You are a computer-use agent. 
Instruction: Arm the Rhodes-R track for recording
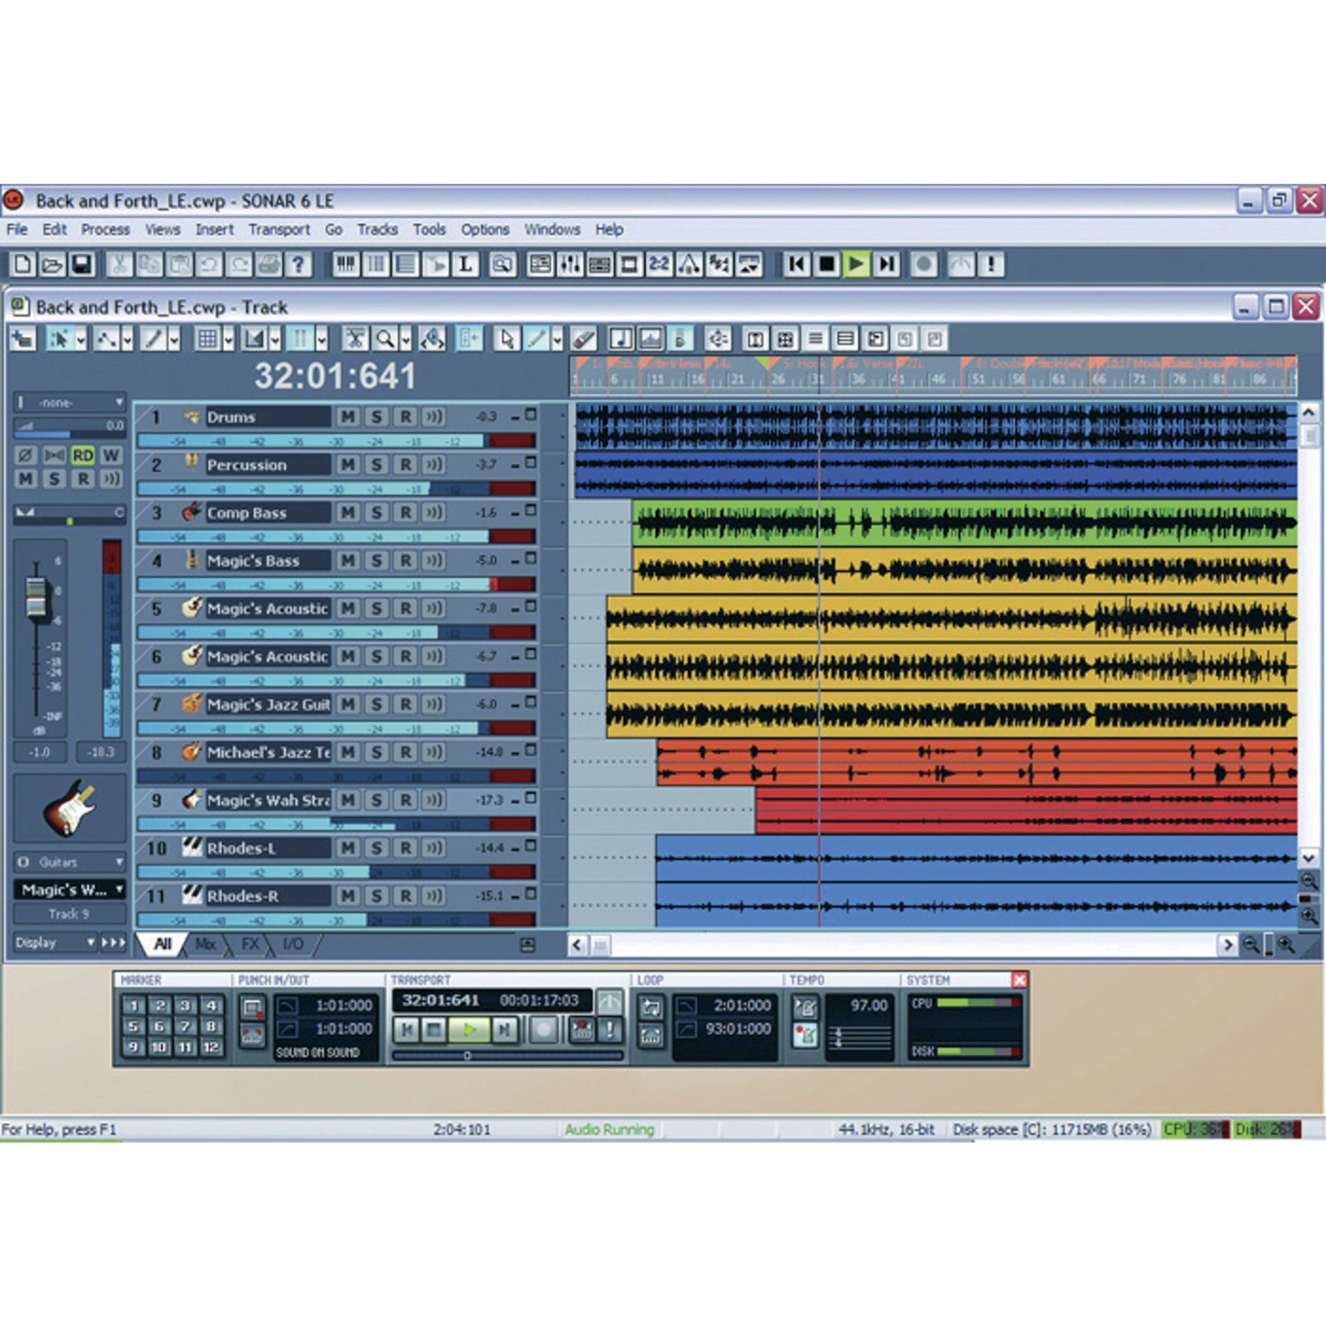coord(406,897)
